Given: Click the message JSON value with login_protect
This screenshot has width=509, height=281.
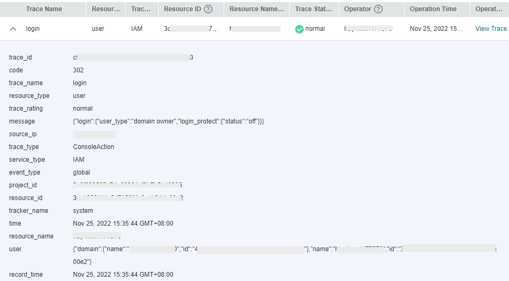Looking at the screenshot, I should point(168,121).
